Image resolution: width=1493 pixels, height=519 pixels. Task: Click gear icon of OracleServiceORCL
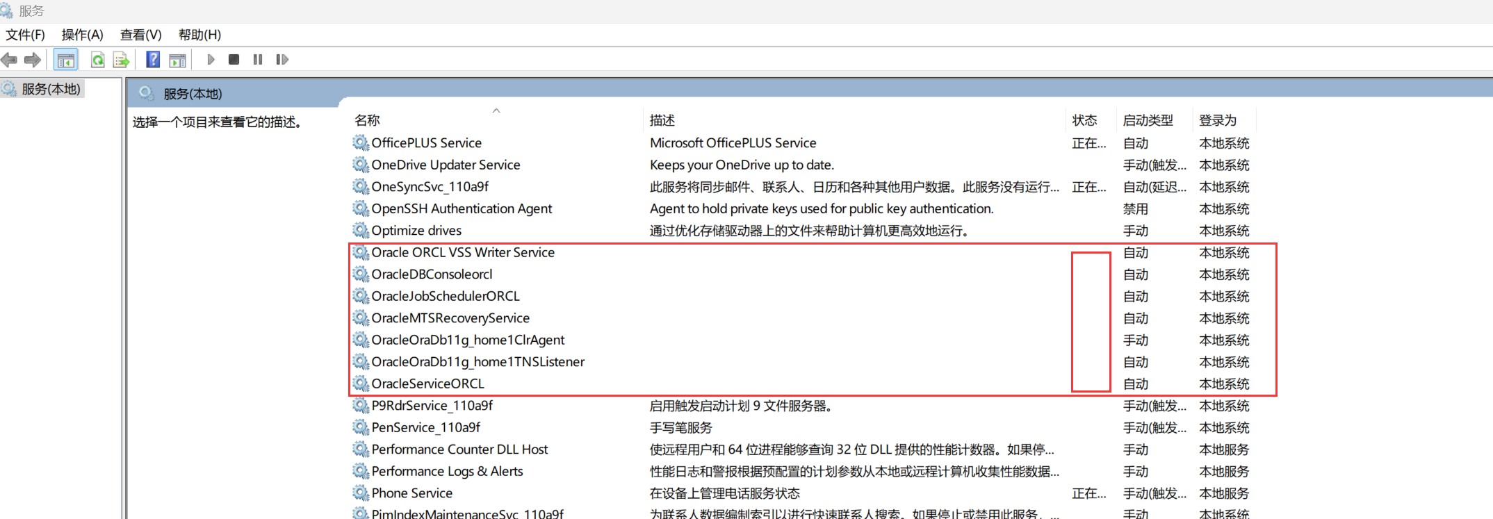(360, 384)
